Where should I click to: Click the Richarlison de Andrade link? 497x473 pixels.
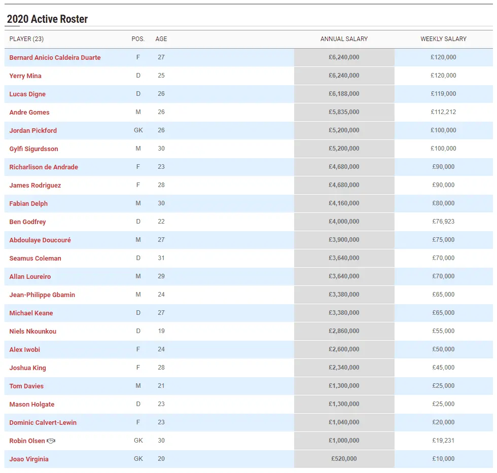[44, 167]
